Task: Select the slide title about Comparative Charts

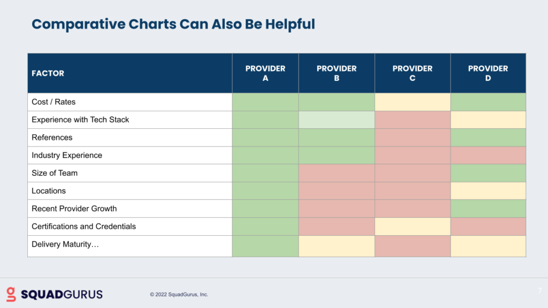Action: (173, 24)
